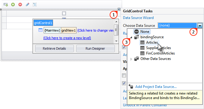Image resolution: width=204 pixels, height=109 pixels.
Task: Collapse the bindingSource tree node
Action: (x=131, y=37)
